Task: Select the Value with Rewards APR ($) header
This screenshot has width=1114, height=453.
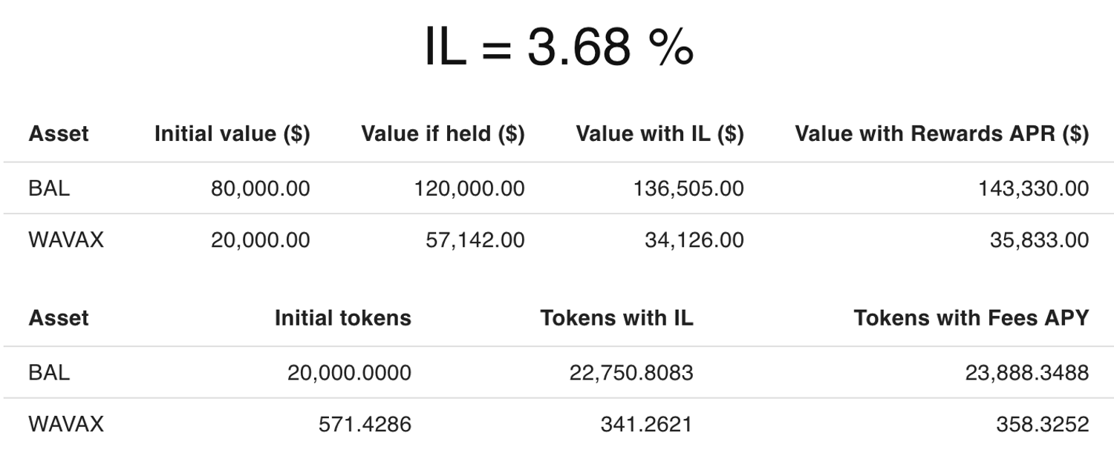Action: click(x=941, y=133)
